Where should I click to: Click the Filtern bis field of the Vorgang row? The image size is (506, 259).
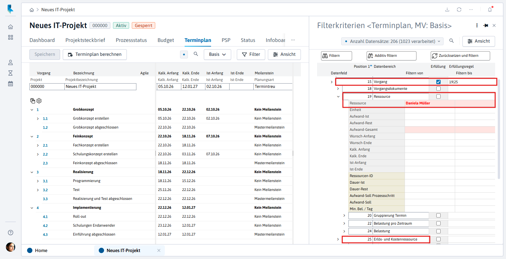(x=472, y=82)
